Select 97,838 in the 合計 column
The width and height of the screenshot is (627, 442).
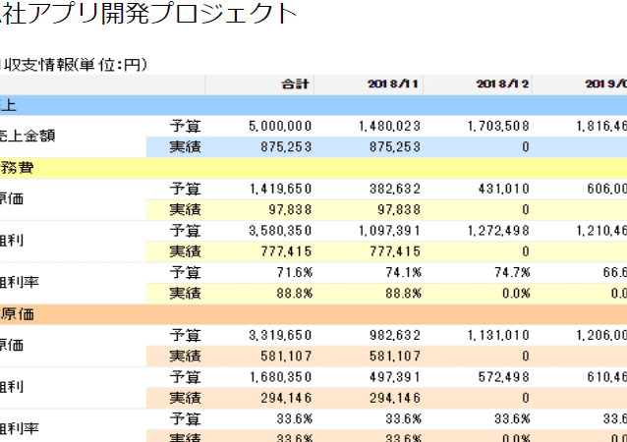pyautogui.click(x=290, y=209)
